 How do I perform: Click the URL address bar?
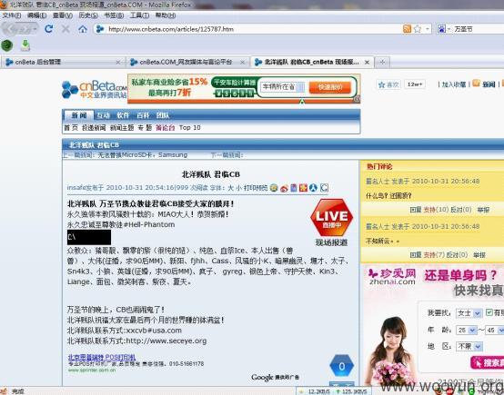pos(252,29)
